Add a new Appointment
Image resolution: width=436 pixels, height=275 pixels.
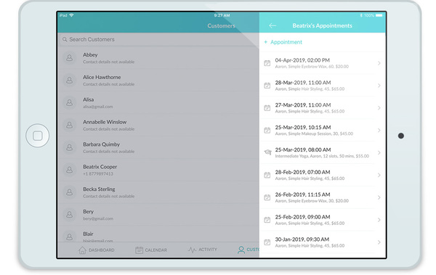tap(283, 42)
